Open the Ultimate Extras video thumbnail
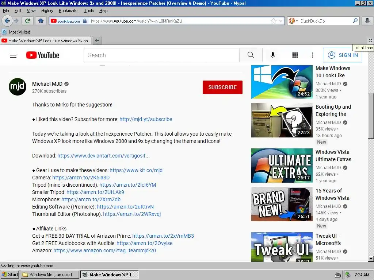Viewport: 374px width, 280px height. click(282, 166)
